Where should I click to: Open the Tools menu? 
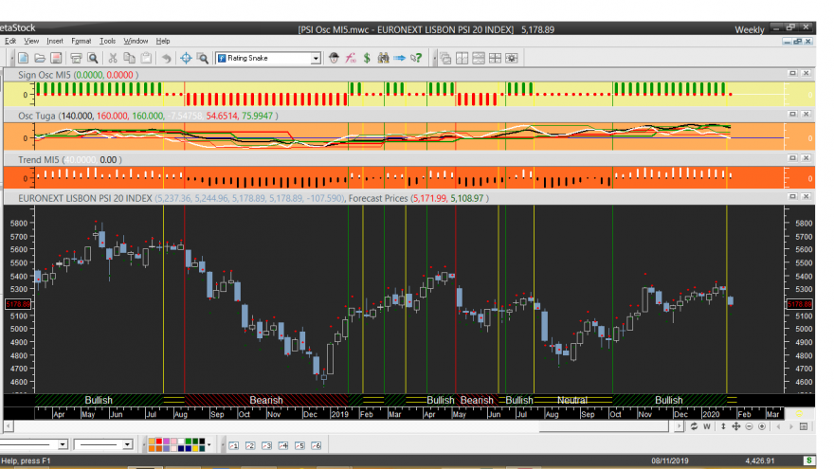tap(107, 41)
